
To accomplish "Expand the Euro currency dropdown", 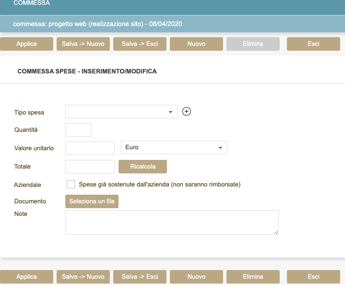I will [x=174, y=147].
